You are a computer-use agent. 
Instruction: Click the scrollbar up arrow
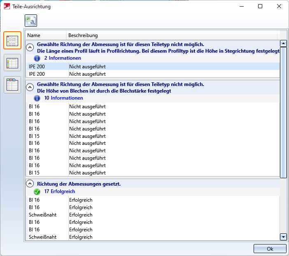[283, 43]
